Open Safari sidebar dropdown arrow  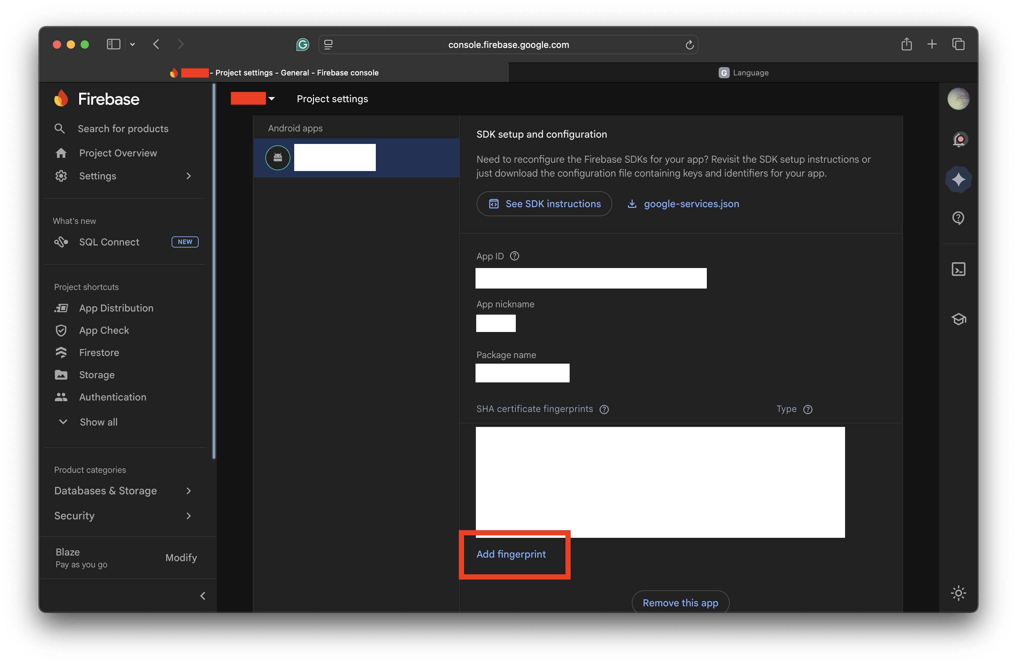tap(132, 44)
